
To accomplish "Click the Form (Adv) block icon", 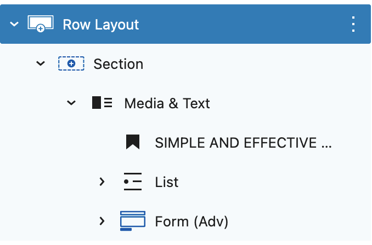I will coord(133,220).
